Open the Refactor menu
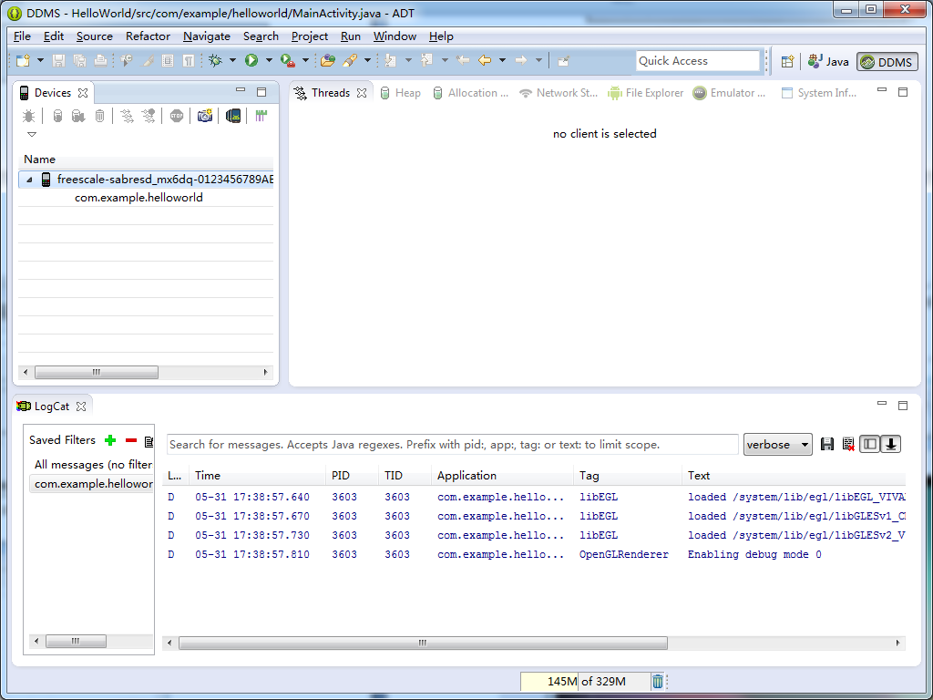 148,36
